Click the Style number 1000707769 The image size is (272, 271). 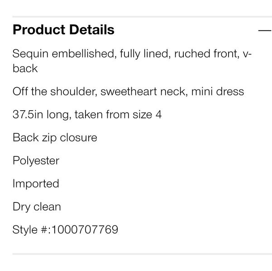(x=85, y=229)
